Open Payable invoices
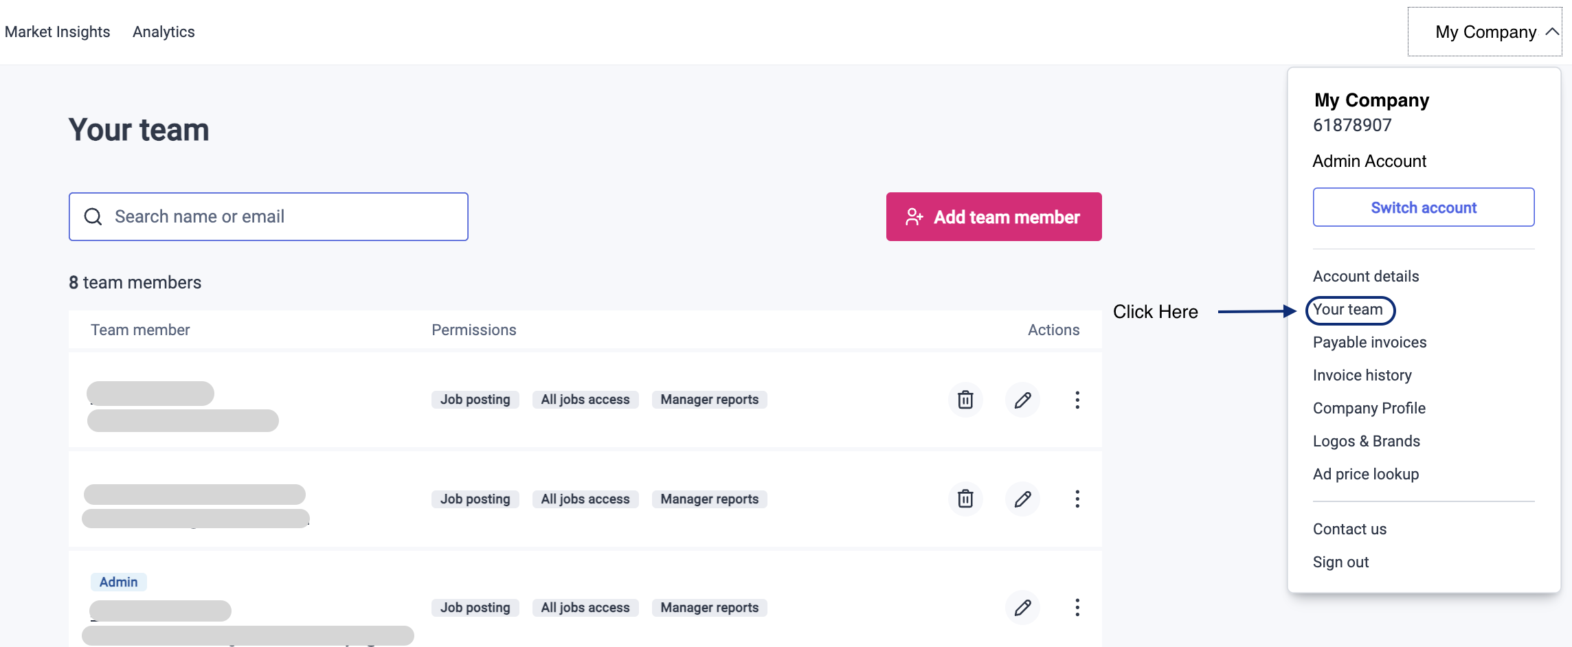The height and width of the screenshot is (647, 1572). click(x=1369, y=342)
